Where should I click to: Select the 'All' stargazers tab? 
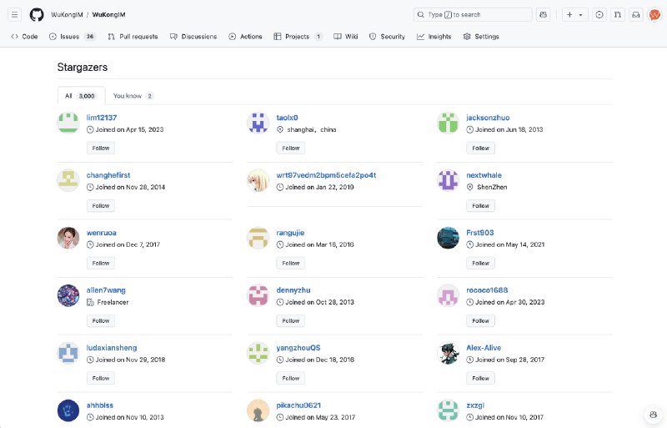pos(81,96)
